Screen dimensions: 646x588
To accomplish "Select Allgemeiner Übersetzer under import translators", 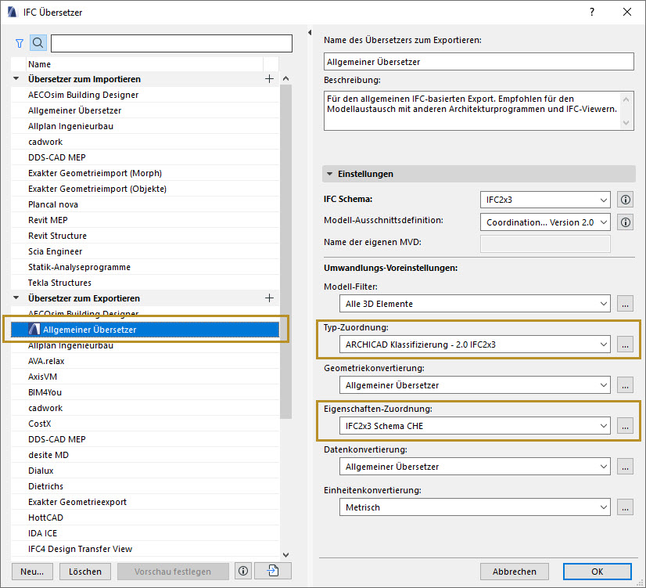I will point(145,110).
